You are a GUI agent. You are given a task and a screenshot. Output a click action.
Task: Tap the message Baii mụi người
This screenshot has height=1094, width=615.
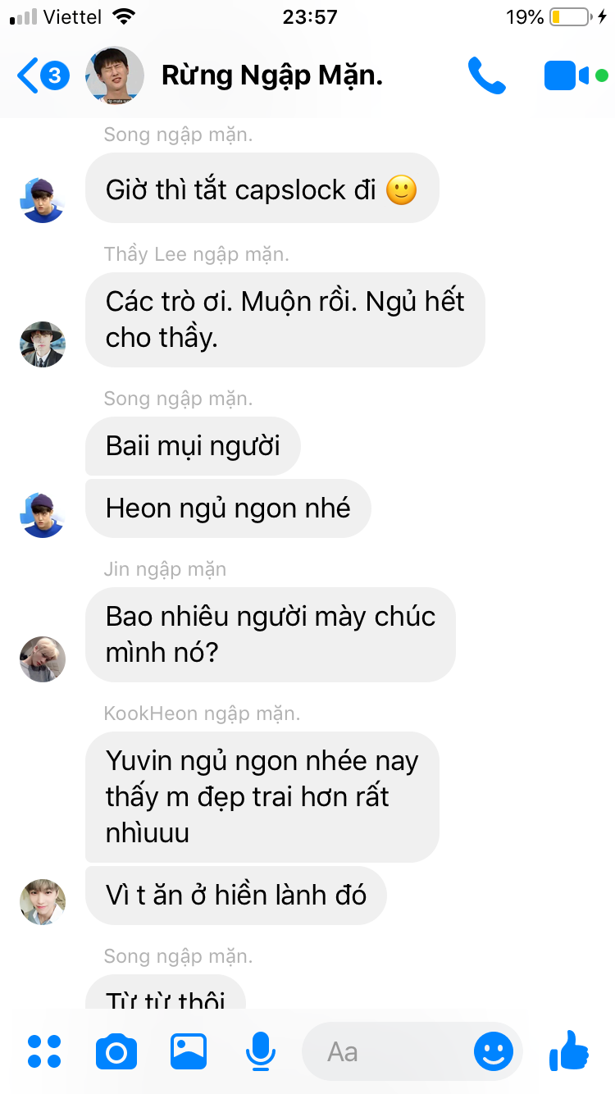(193, 446)
